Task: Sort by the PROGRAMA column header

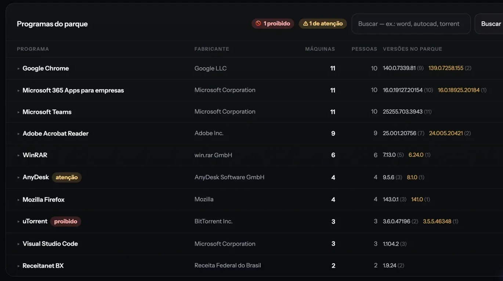Action: click(x=33, y=49)
